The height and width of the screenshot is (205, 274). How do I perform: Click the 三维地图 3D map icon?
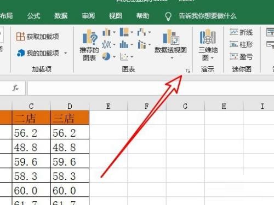tap(208, 37)
